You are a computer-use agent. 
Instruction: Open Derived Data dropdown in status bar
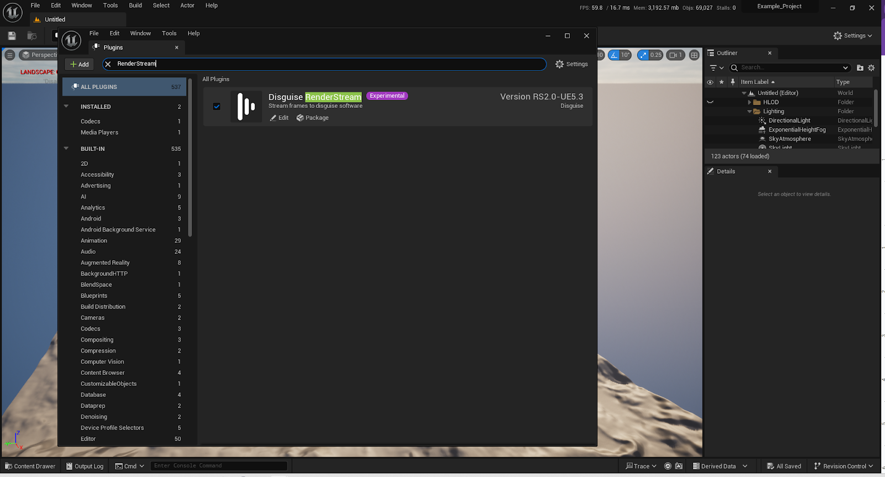[720, 466]
